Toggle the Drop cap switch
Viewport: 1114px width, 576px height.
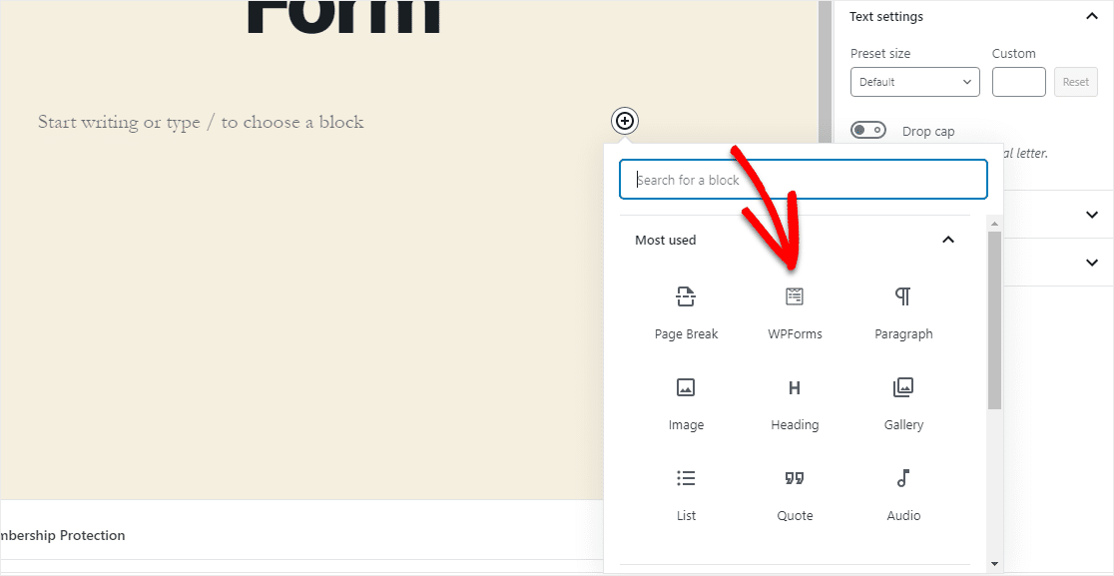[868, 131]
